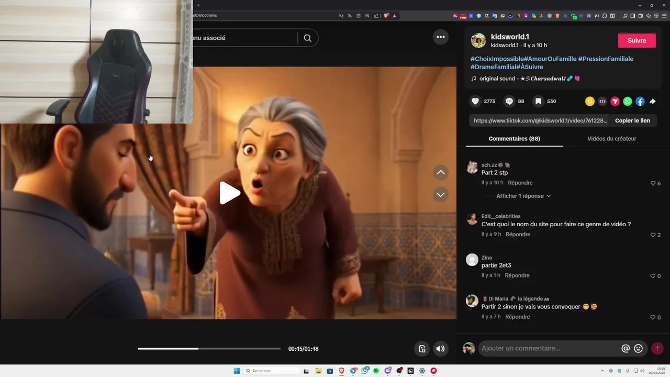
Task: Click the Ajouter un commentaire field
Action: tap(550, 348)
